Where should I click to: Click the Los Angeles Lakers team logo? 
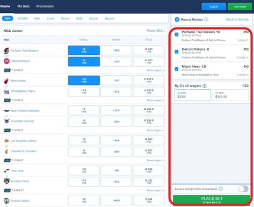[6, 141]
